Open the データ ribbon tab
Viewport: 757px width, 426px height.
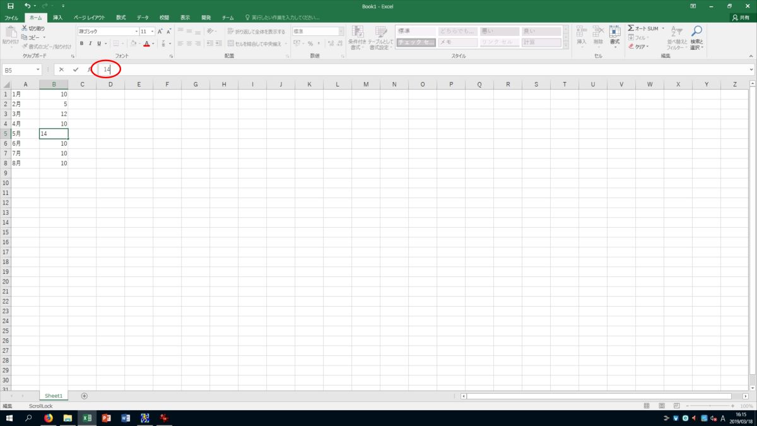[x=143, y=18]
